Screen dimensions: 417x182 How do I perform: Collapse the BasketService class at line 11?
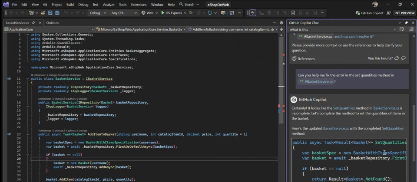coord(28,79)
